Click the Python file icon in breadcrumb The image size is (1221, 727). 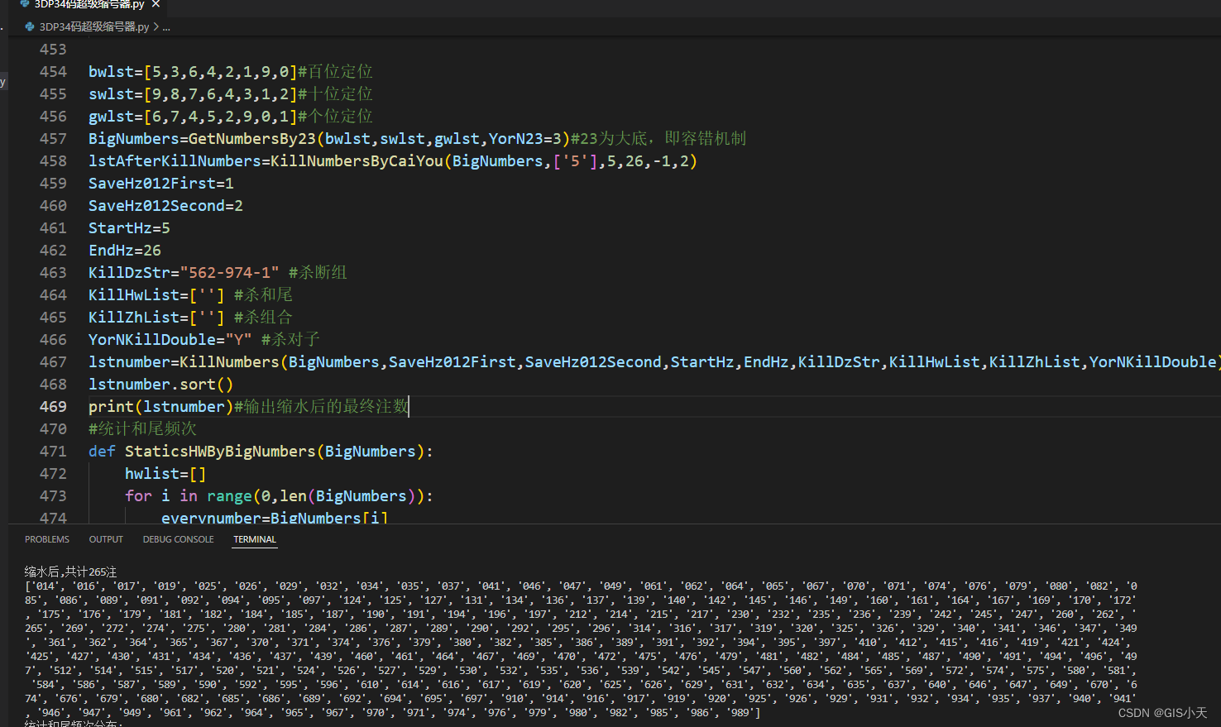tap(30, 26)
